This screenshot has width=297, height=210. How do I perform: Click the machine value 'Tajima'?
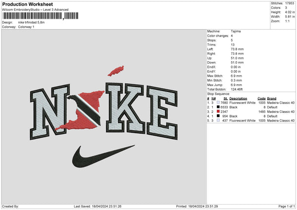[236, 31]
